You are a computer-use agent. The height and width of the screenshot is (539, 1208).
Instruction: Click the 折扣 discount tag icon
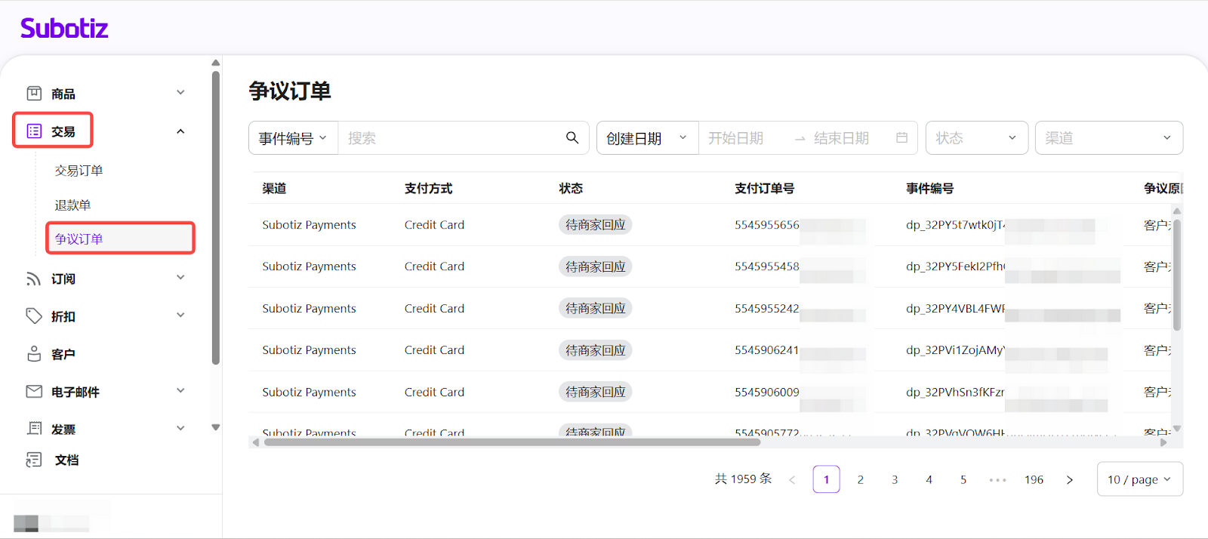click(x=34, y=316)
